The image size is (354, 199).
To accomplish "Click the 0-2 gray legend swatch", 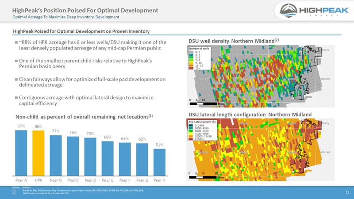I will [x=191, y=52].
